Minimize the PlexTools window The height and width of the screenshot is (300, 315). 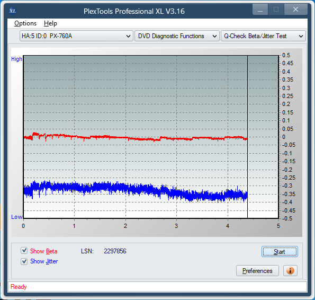pos(260,10)
